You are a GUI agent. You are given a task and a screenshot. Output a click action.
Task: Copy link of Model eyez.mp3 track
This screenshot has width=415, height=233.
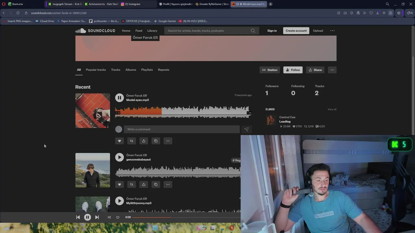156,141
